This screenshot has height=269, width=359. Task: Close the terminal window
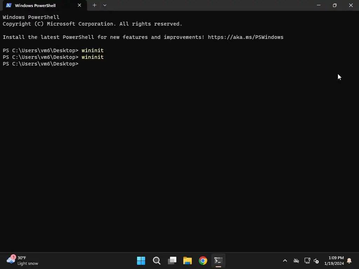(x=351, y=5)
